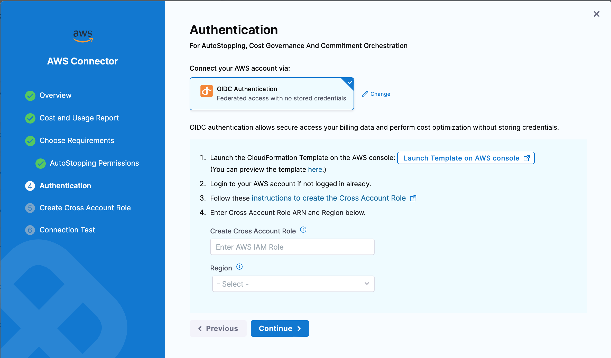This screenshot has width=611, height=358.
Task: Launch Template on AWS console
Action: (466, 158)
